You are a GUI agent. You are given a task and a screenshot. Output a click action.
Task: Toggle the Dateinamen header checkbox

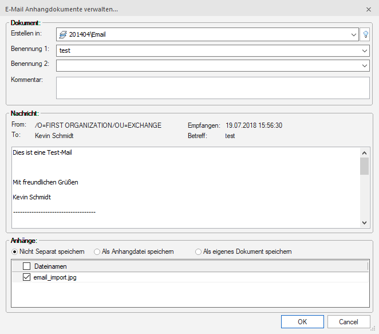click(26, 266)
